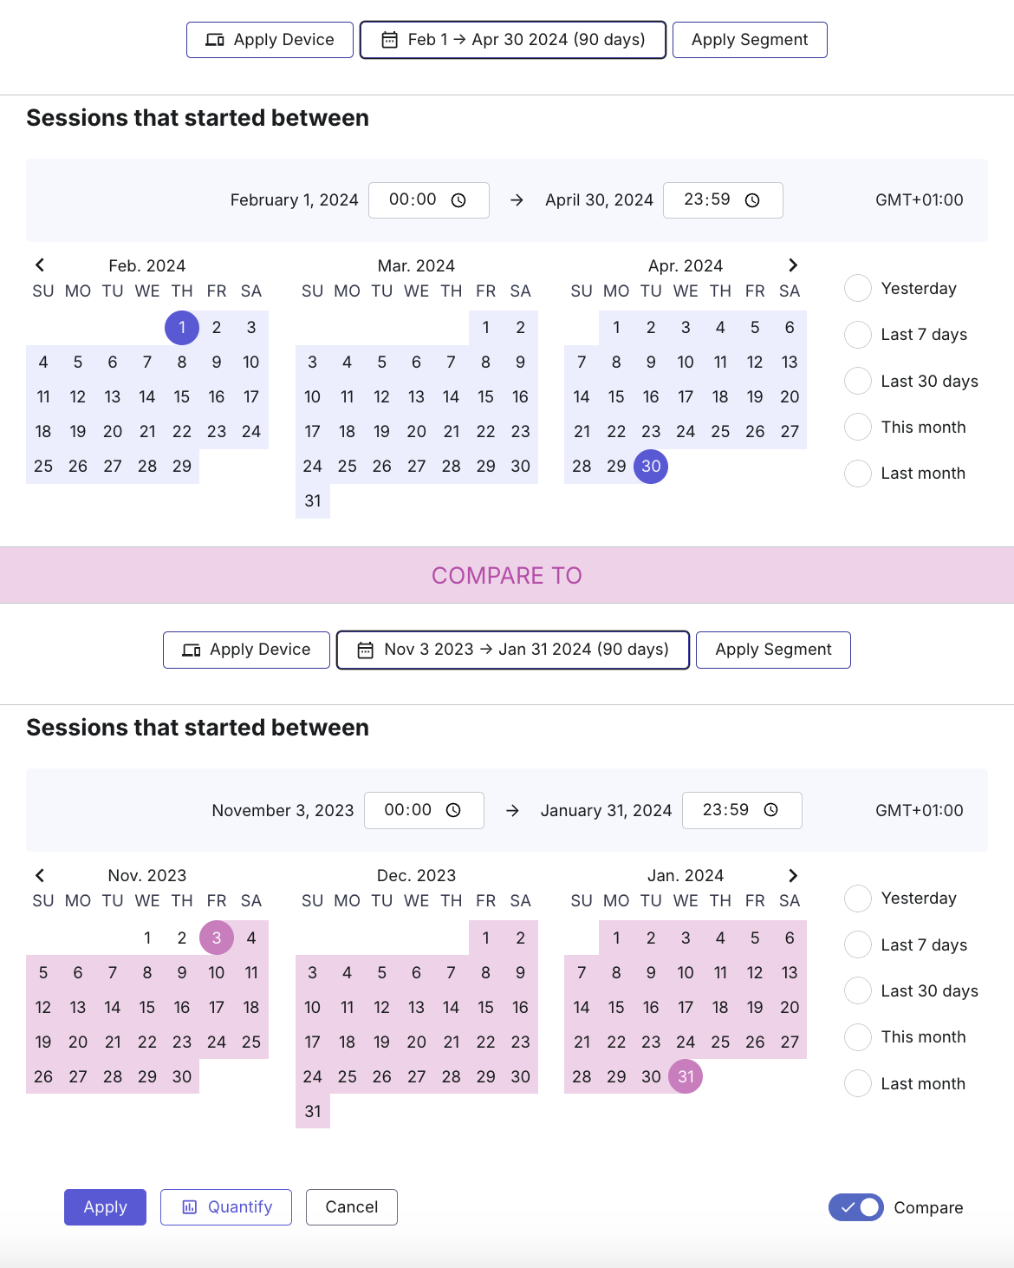Pick December 25 in Dec. 2023 calendar
Screen dimensions: 1014x1268
click(x=348, y=1076)
